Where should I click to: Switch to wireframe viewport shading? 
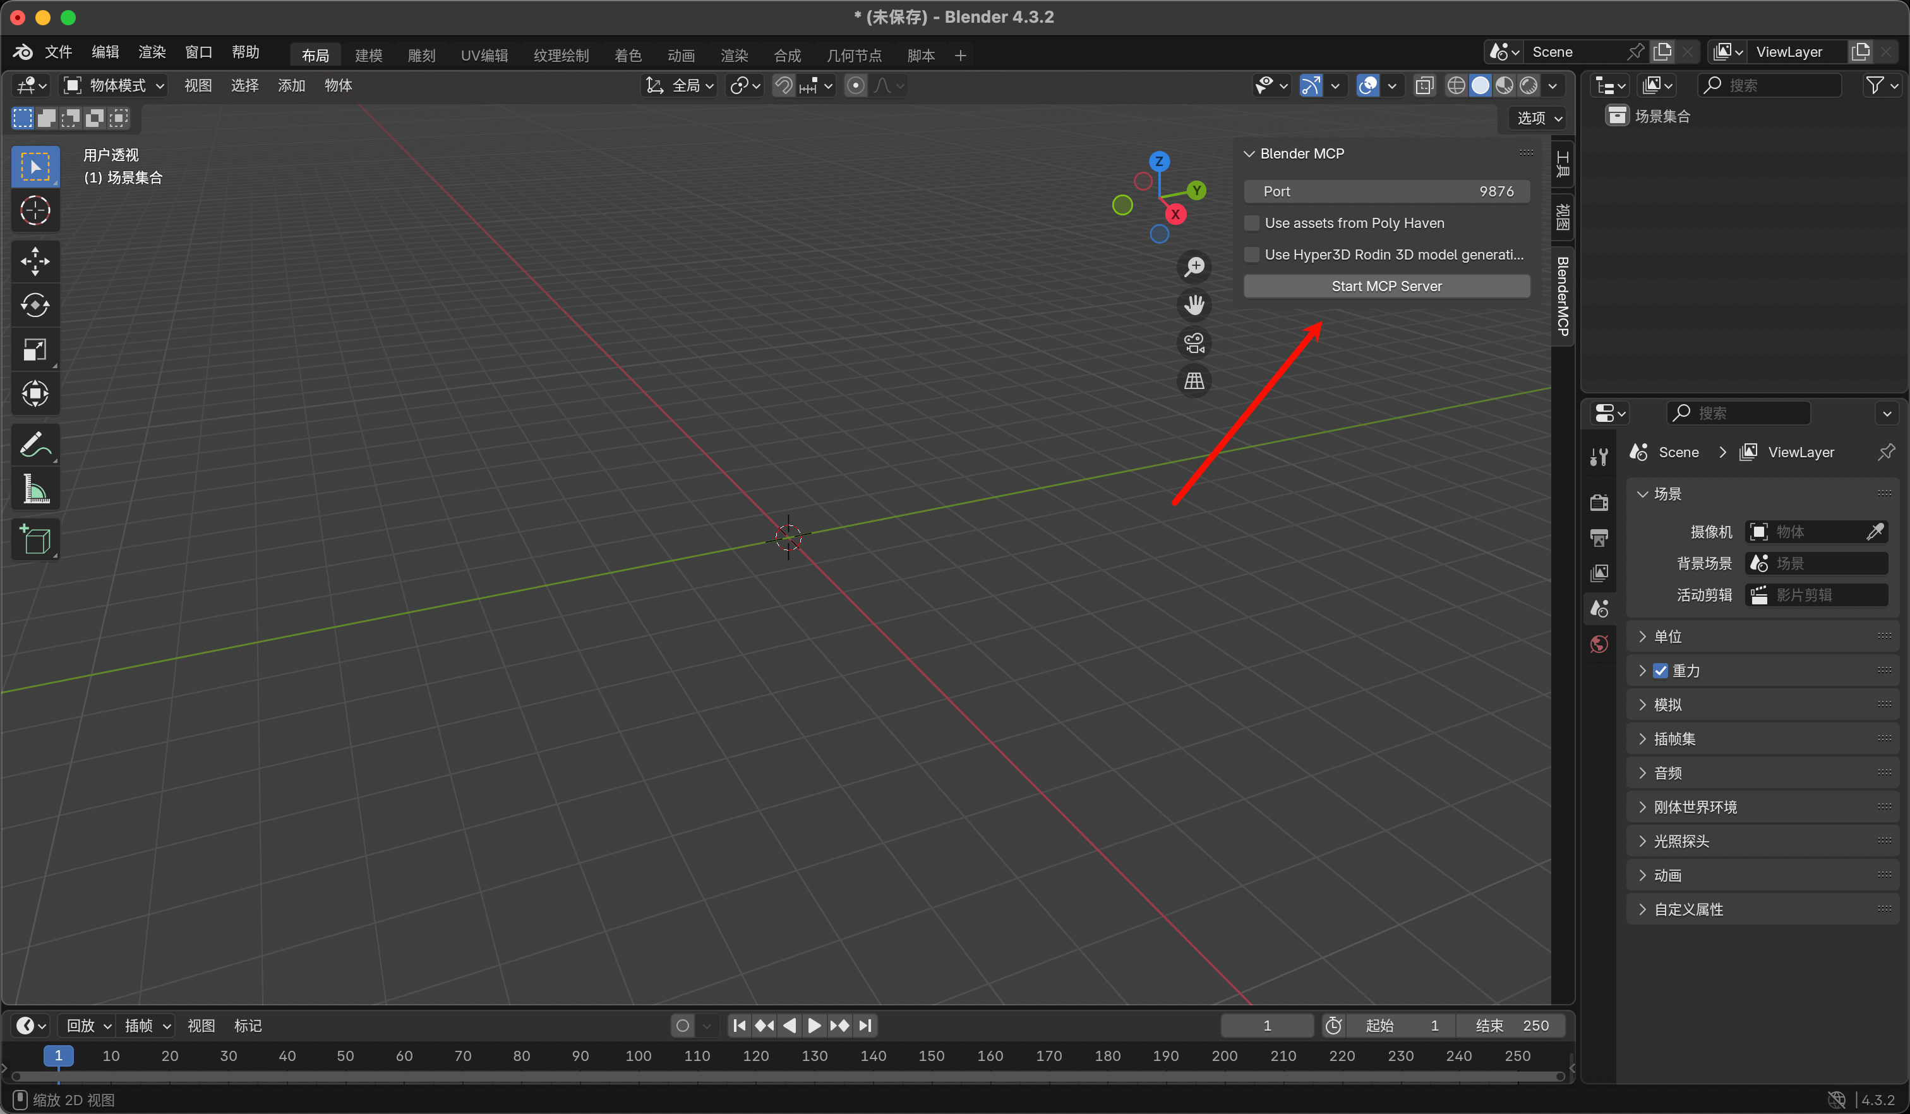coord(1456,86)
